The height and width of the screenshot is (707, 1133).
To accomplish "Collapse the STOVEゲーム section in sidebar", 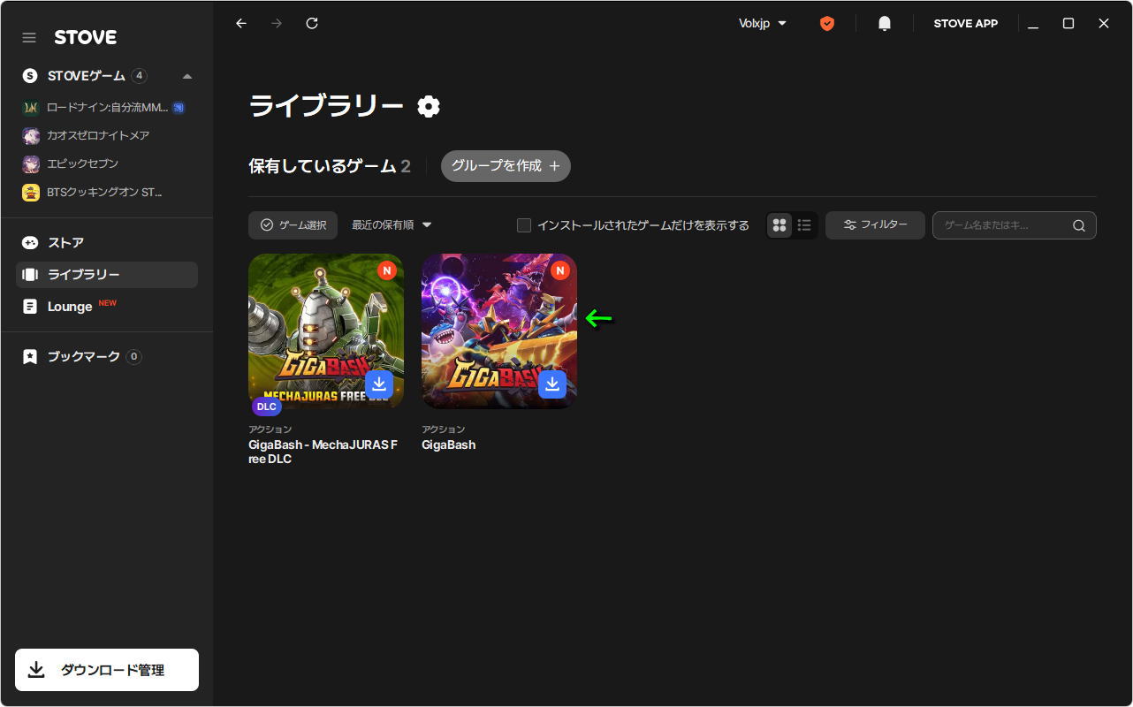I will pos(186,76).
